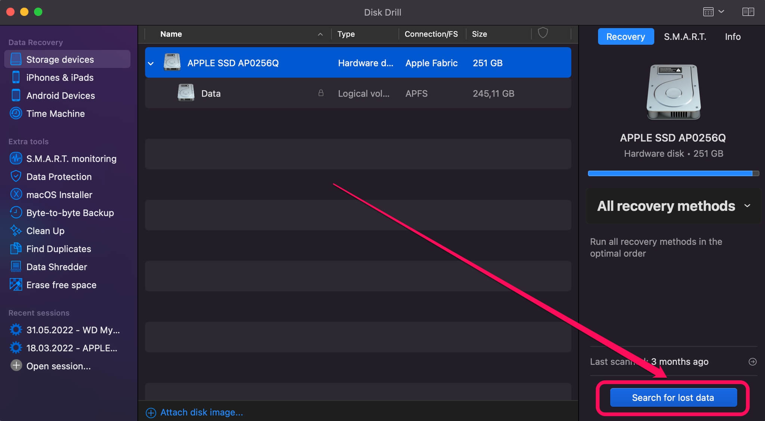765x421 pixels.
Task: Click the Attach disk image plus icon
Action: (151, 412)
